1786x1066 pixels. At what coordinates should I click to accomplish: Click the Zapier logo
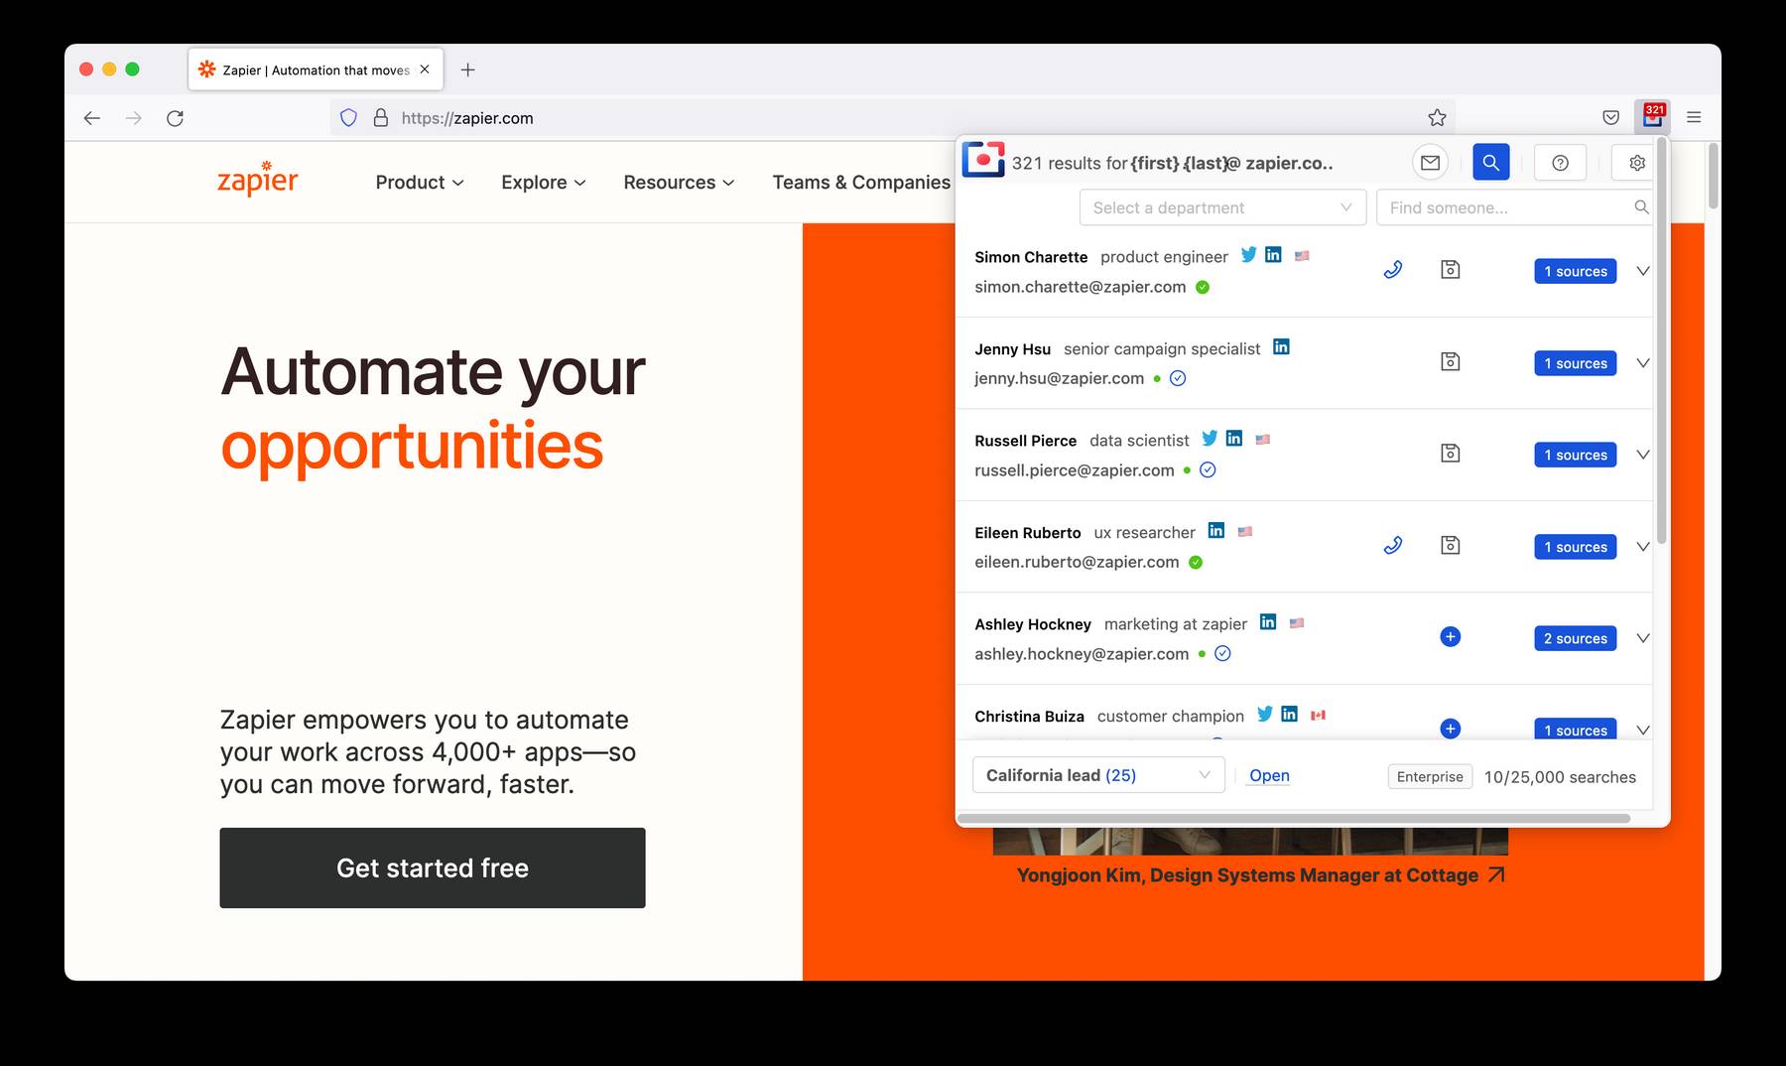[258, 179]
